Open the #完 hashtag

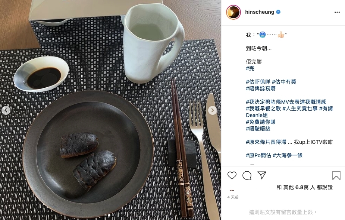250,69
